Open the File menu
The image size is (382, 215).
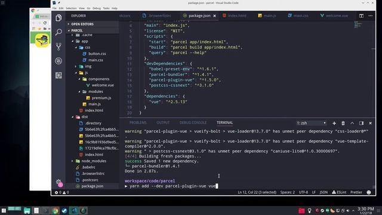click(x=54, y=8)
